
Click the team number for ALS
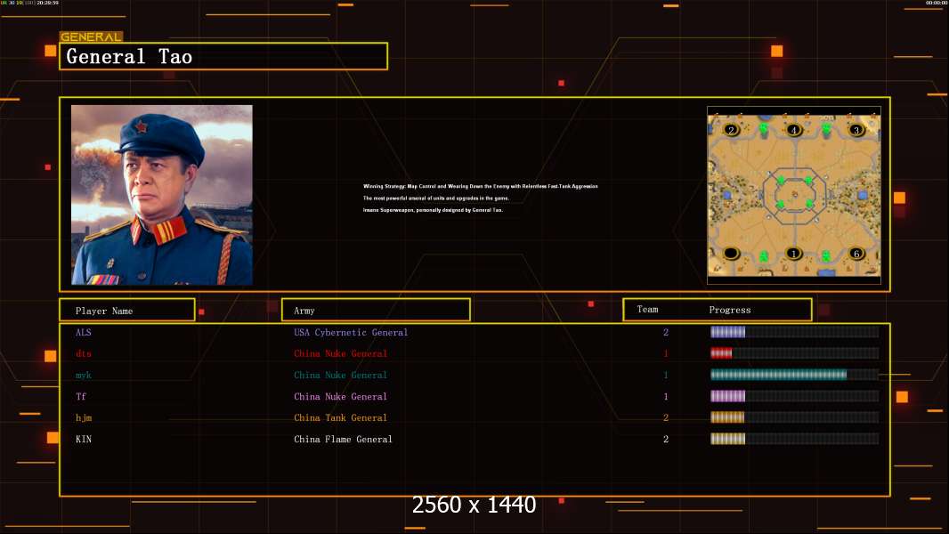tap(666, 332)
